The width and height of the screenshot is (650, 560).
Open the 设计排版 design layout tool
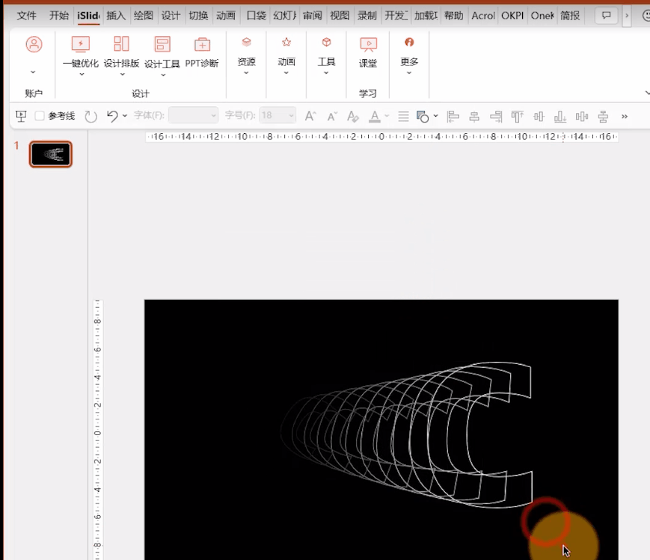click(121, 44)
